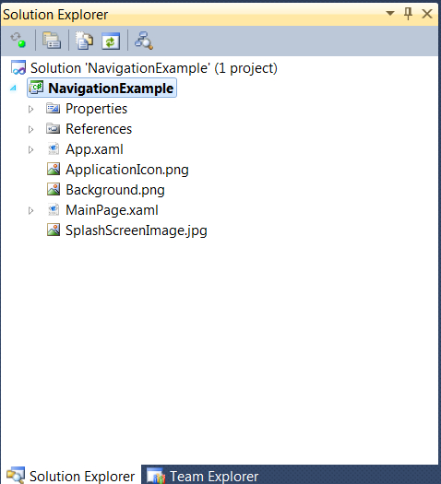The height and width of the screenshot is (484, 441).
Task: Switch to the Solution Explorer tab
Action: point(71,476)
